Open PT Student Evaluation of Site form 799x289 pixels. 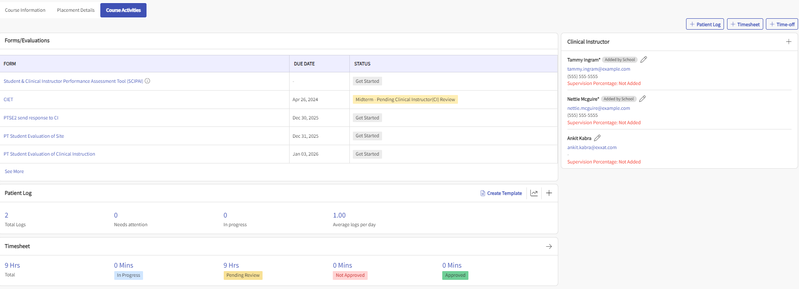coord(34,136)
